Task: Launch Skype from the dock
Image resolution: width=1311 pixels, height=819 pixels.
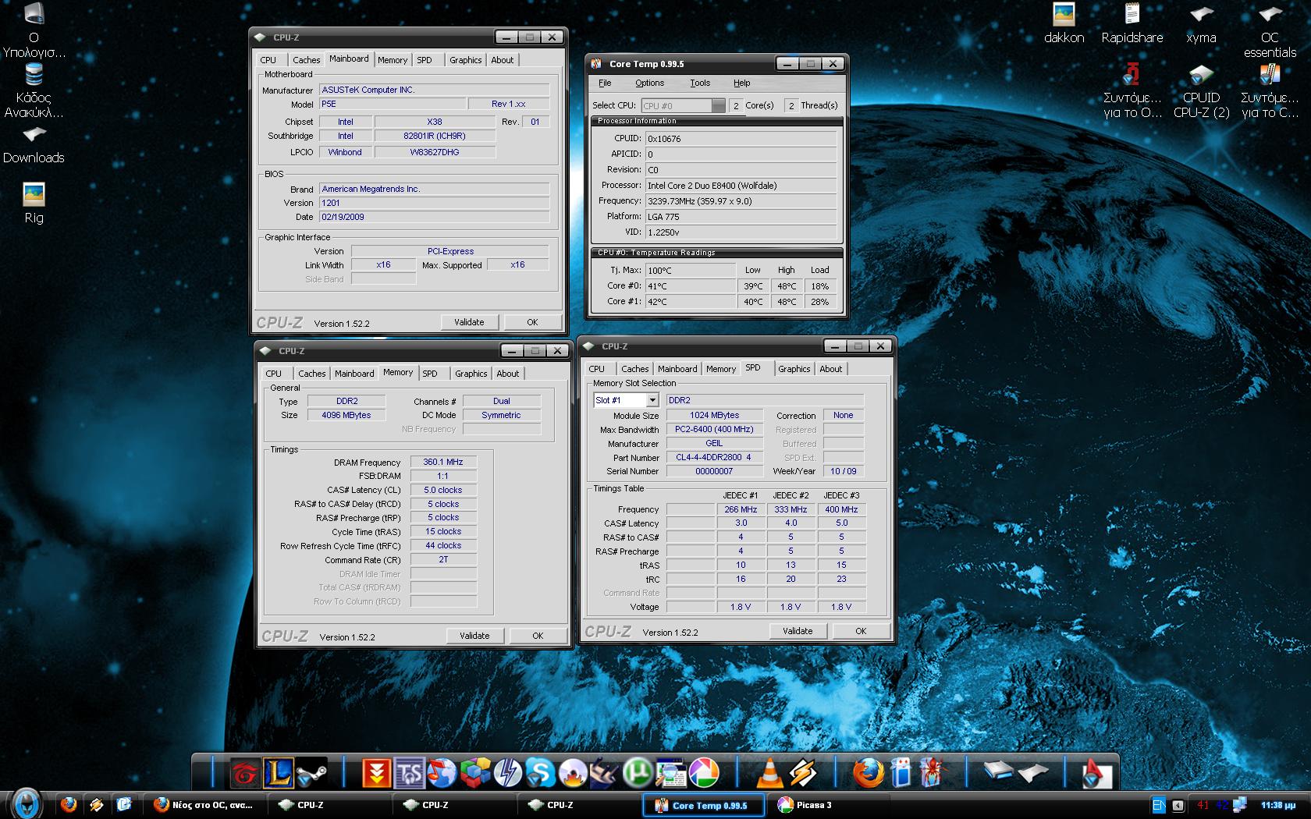Action: click(540, 773)
